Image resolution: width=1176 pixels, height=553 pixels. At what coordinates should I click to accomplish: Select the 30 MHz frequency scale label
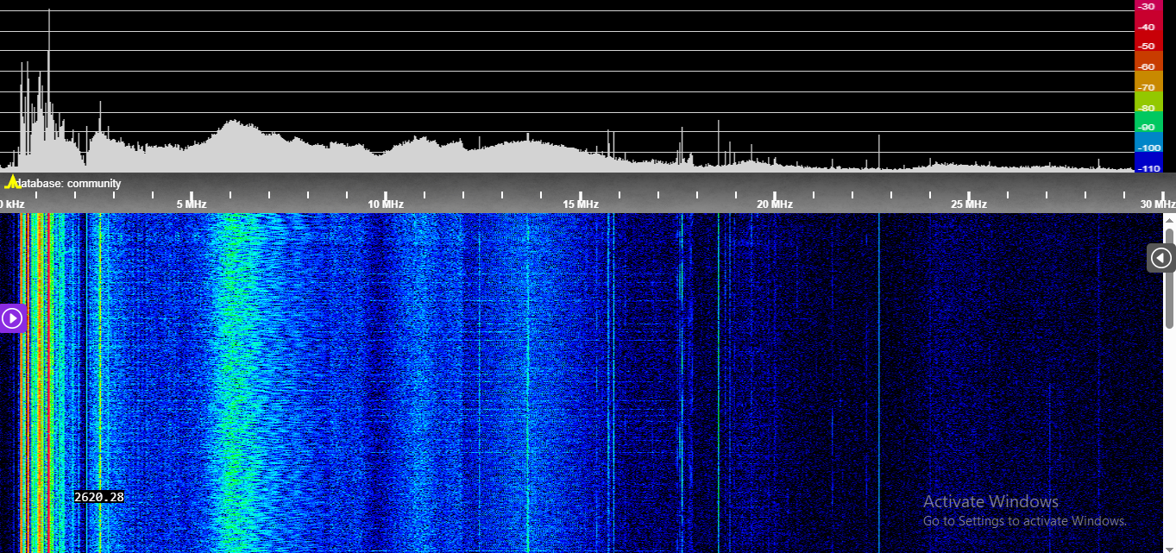[1157, 204]
